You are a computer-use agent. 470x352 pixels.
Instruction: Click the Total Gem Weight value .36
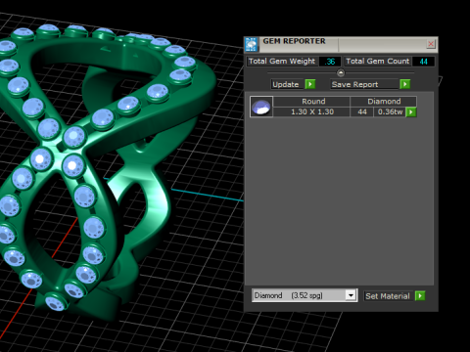pos(330,62)
